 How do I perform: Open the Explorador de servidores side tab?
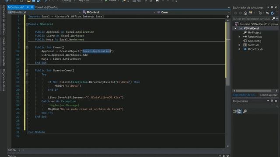pos(4,20)
